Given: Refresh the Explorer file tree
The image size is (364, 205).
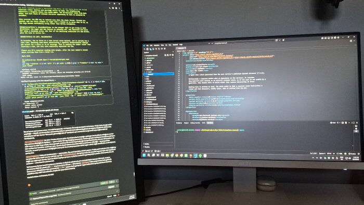Looking at the screenshot, I should [x=170, y=55].
